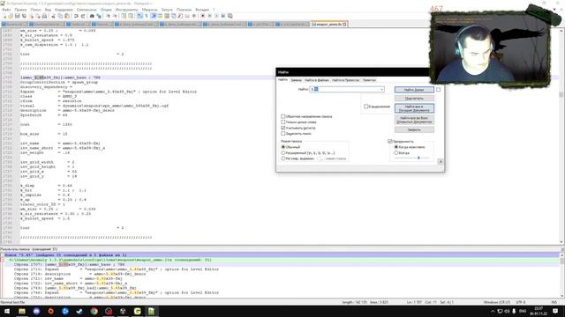This screenshot has width=565, height=317.
Task: Open the 'Найти' search history dropdown arrow
Action: point(381,89)
